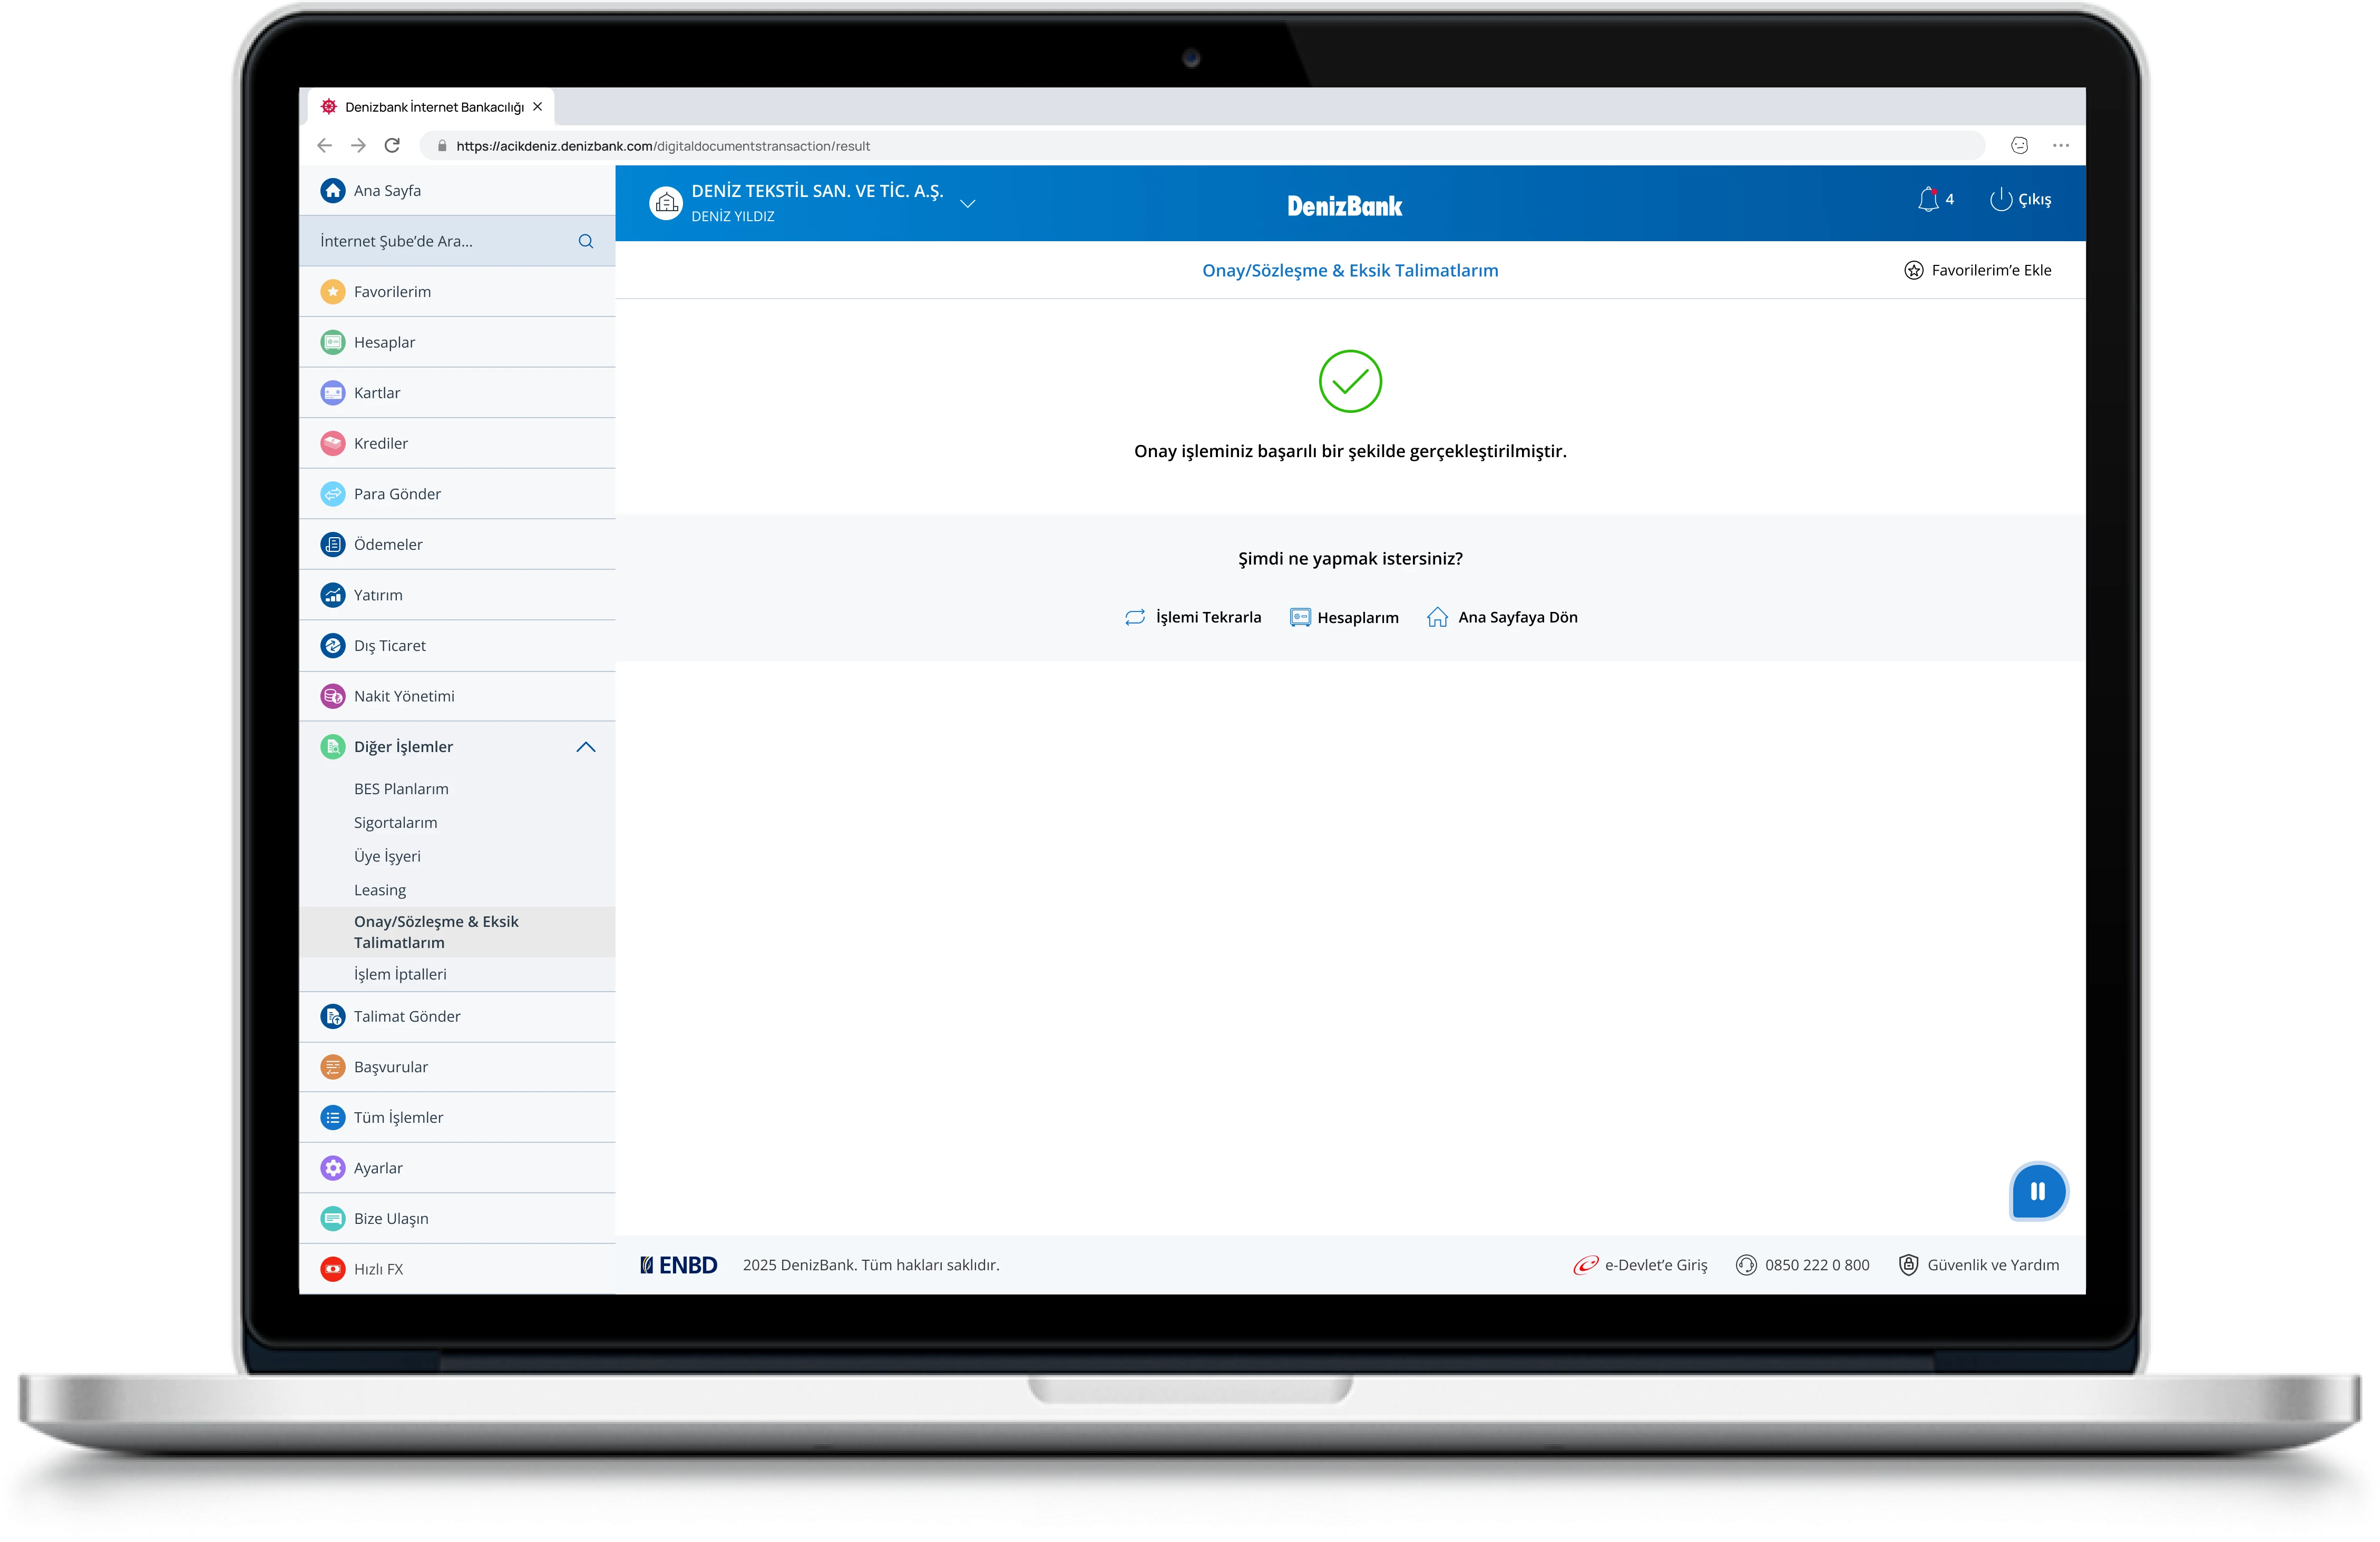This screenshot has width=2380, height=1542.
Task: Click the İnternet Şube'de Ara search field
Action: tap(457, 242)
